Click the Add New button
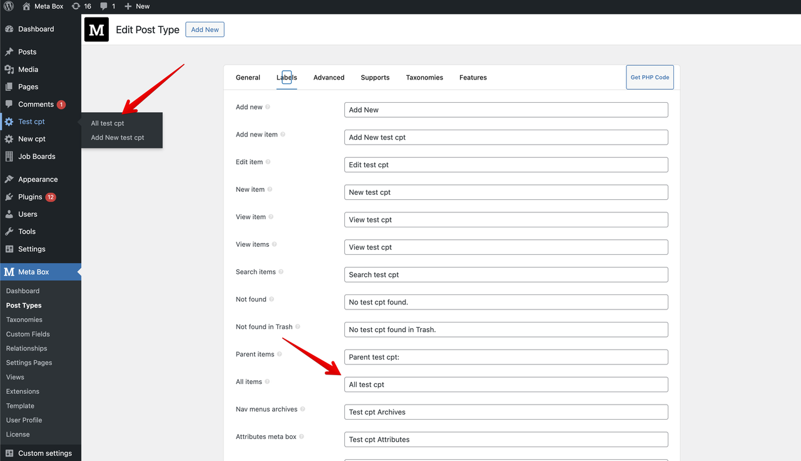This screenshot has width=801, height=461. (x=205, y=29)
